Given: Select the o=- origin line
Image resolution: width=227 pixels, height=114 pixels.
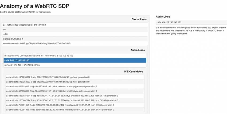Looking at the screenshot, I should tap(75, 25).
